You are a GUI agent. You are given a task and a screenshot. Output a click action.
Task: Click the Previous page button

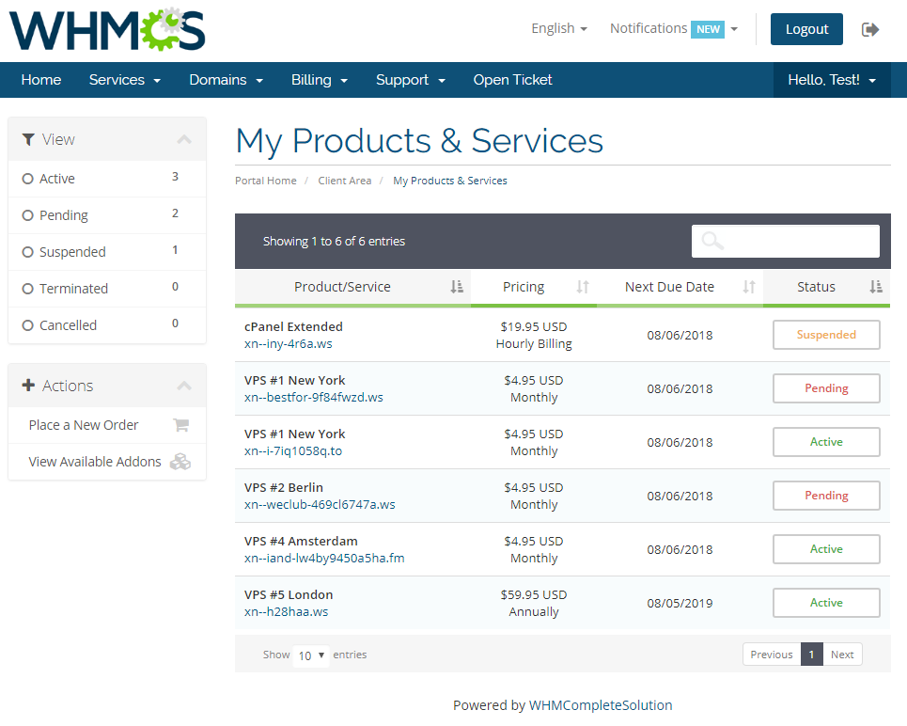tap(772, 655)
